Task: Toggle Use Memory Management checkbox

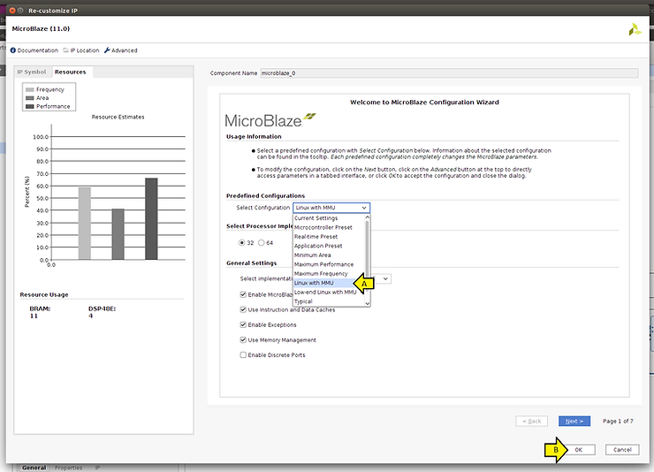Action: pyautogui.click(x=243, y=339)
